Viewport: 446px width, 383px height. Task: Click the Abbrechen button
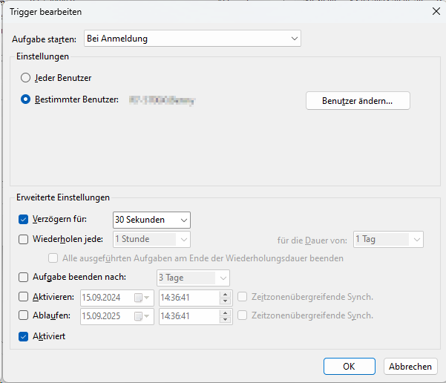coord(410,367)
